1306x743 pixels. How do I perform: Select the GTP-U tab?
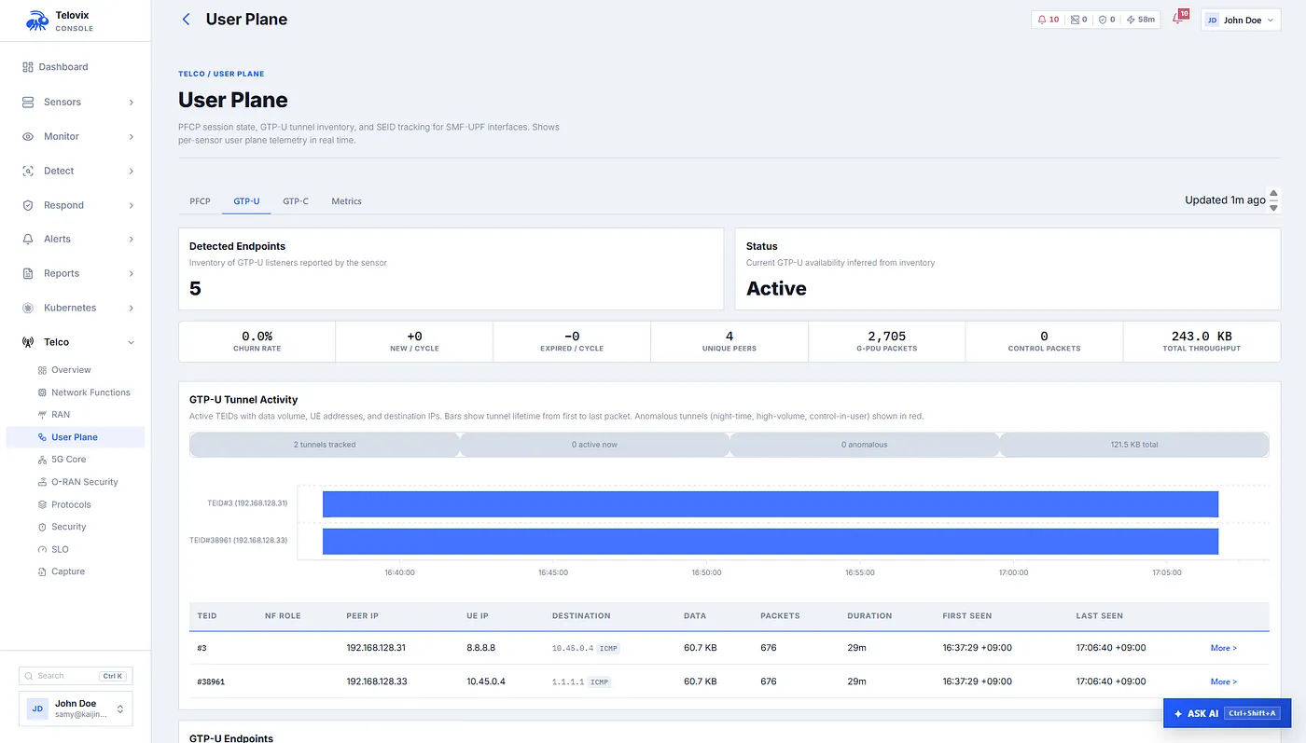pyautogui.click(x=246, y=201)
